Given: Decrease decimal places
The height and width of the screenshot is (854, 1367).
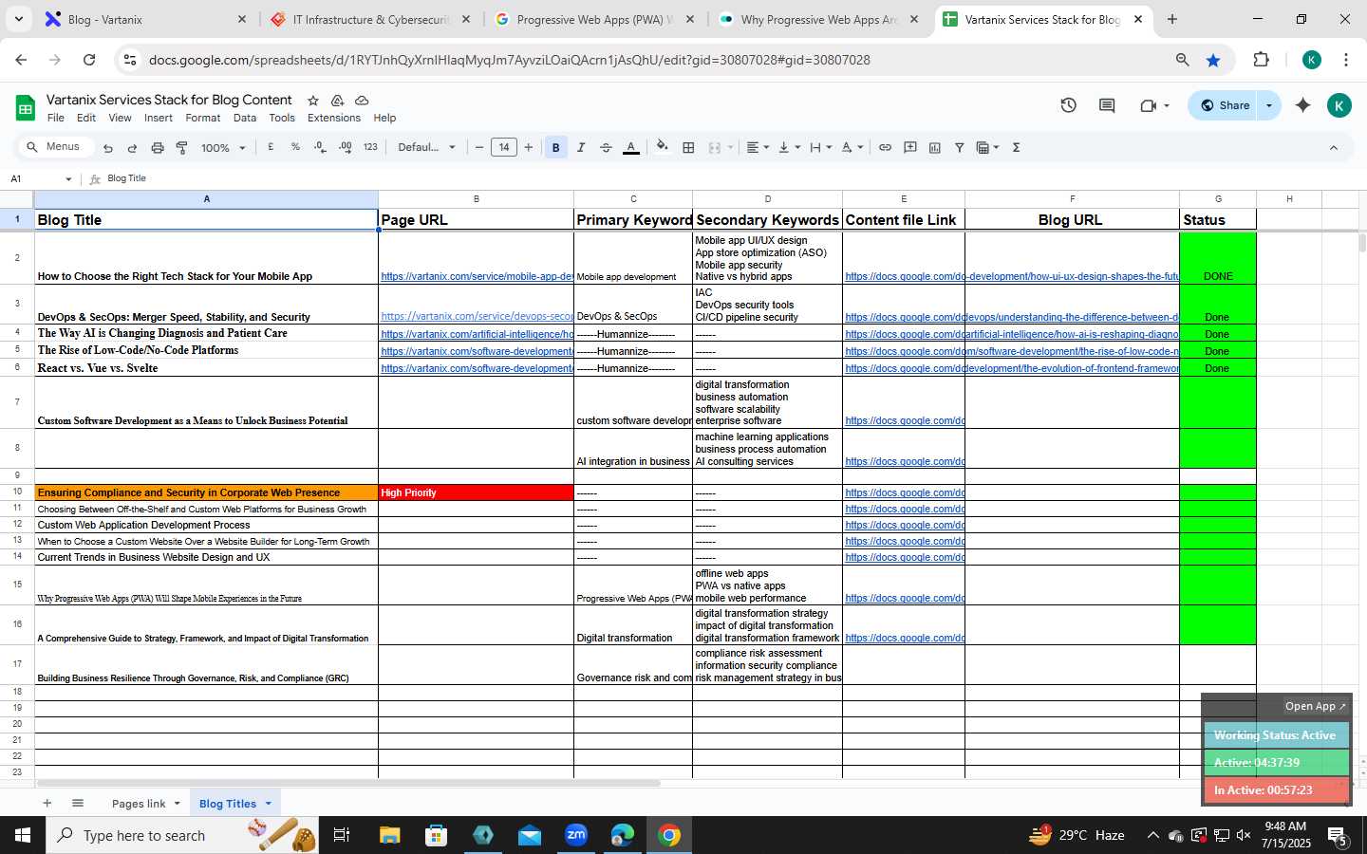Looking at the screenshot, I should (320, 147).
